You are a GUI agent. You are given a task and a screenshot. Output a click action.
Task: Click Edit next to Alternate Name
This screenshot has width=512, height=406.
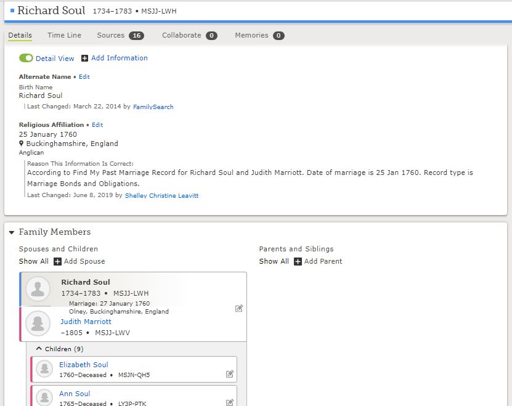[x=84, y=77]
